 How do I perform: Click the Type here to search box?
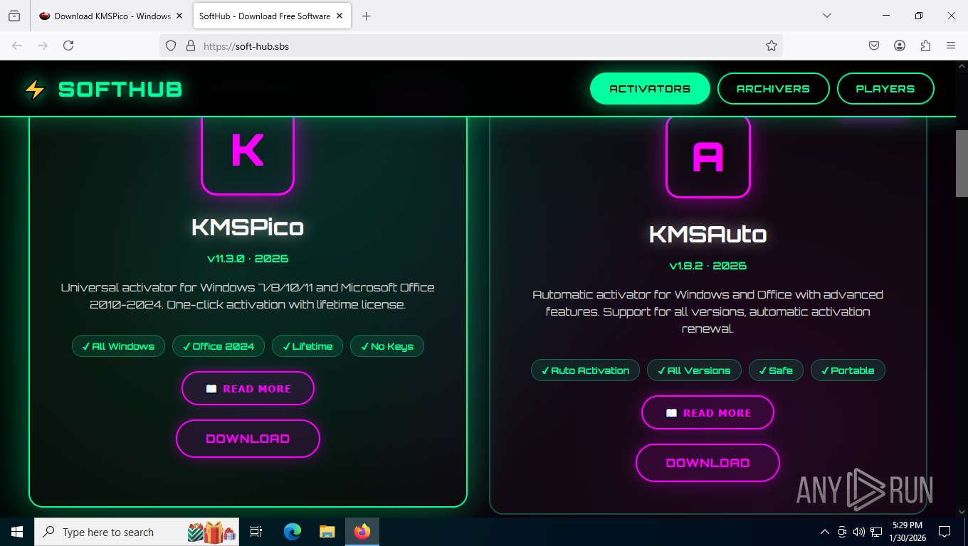click(137, 532)
